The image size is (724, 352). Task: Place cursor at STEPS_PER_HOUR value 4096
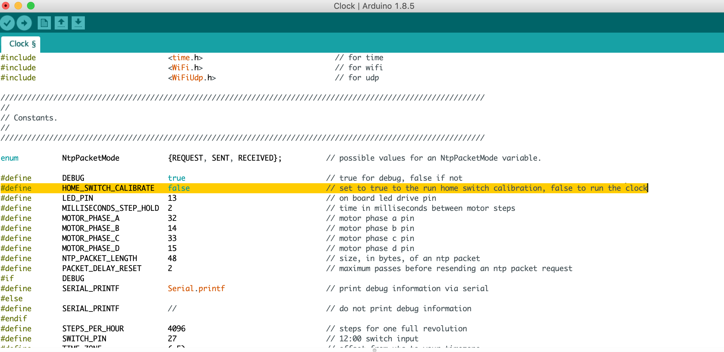pos(177,329)
